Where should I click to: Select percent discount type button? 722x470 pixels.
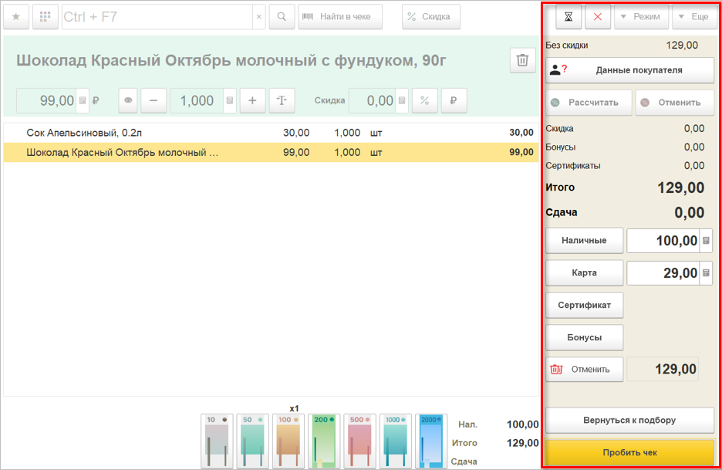coord(424,100)
